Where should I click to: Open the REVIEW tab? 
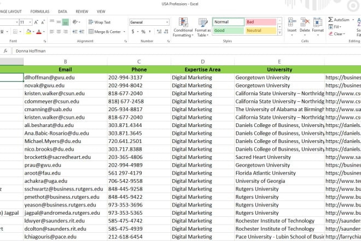point(82,12)
